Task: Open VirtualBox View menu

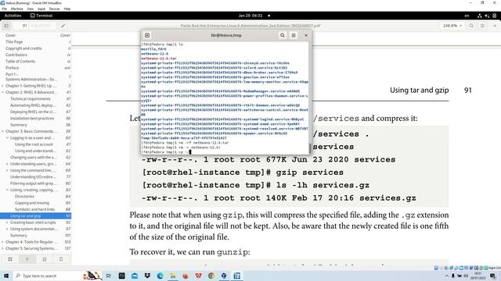Action: coord(31,9)
